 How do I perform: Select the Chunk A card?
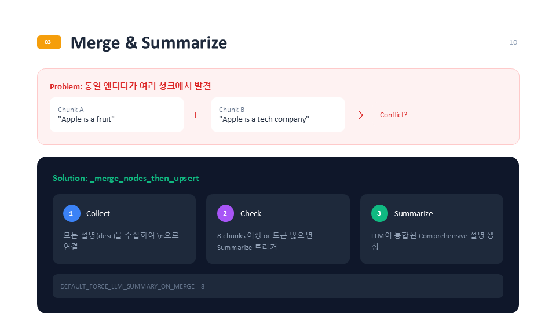pos(116,115)
